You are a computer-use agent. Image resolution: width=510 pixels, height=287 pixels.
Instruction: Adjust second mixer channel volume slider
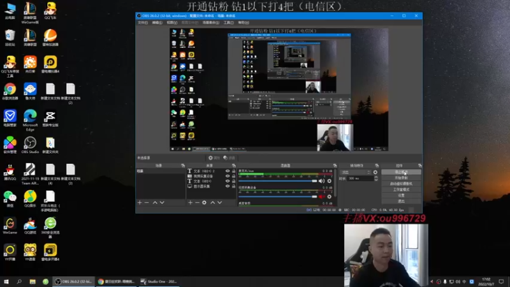(x=278, y=196)
